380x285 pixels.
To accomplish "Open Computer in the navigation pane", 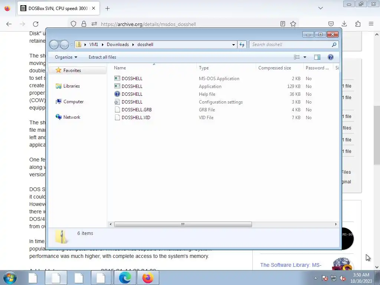I will click(73, 102).
